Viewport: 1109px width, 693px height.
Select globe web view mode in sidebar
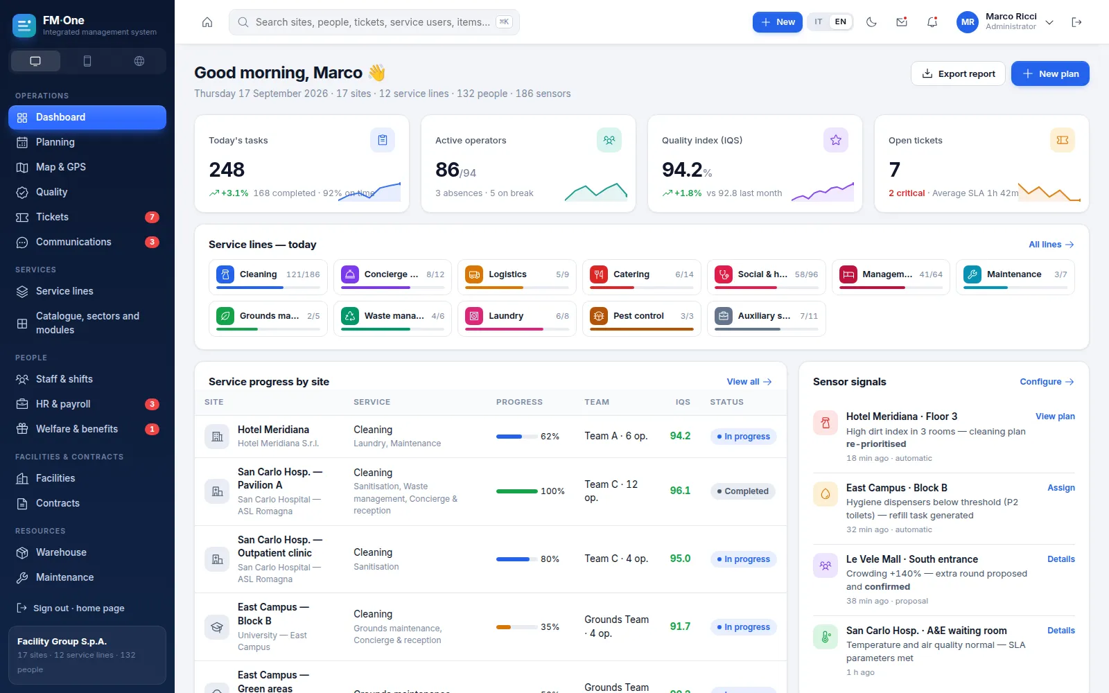(139, 61)
